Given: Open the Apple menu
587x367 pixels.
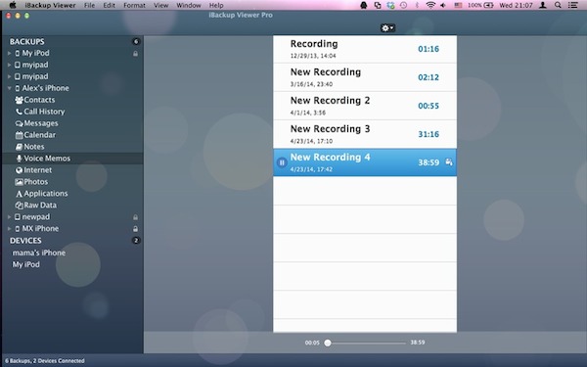Looking at the screenshot, I should pos(13,5).
